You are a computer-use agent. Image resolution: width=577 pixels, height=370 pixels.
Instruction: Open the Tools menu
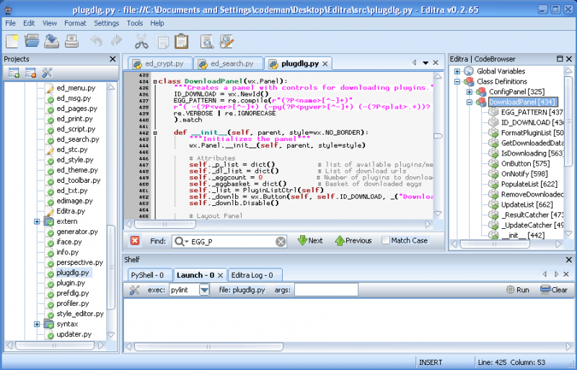(x=135, y=23)
